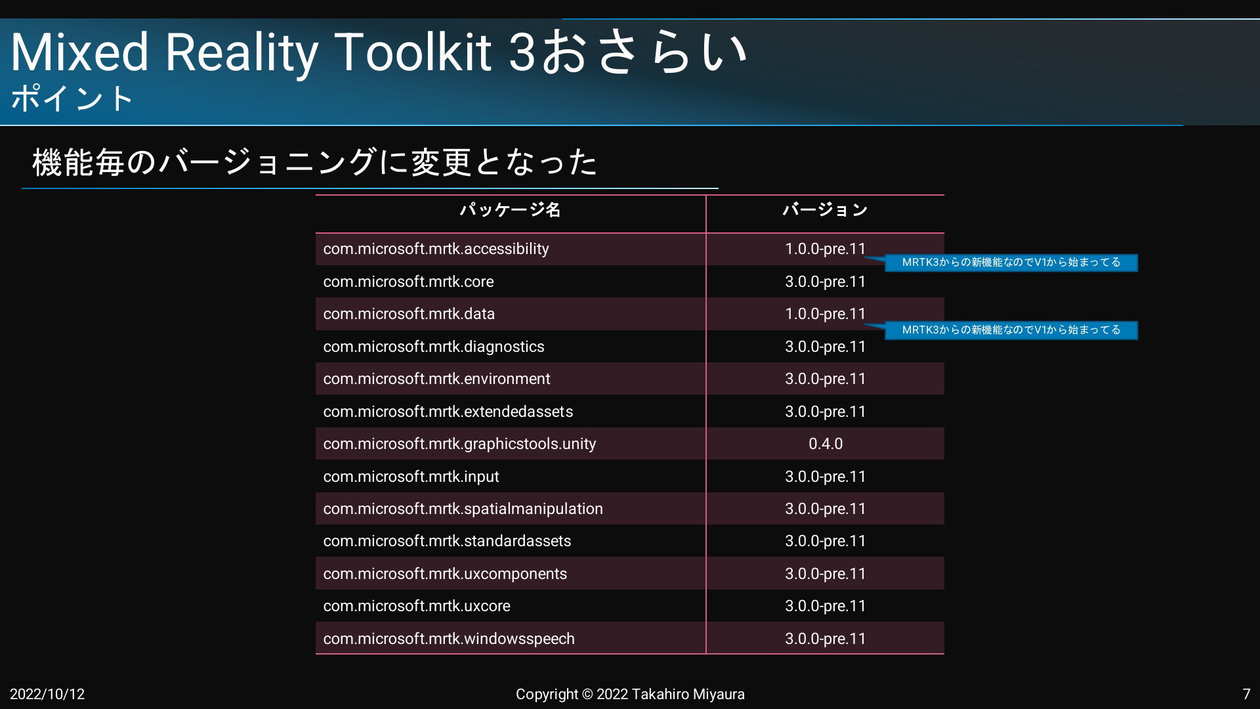Click the com.microsoft.mrtk.uxcomponents row
Viewport: 1260px width, 709px height.
click(x=445, y=574)
